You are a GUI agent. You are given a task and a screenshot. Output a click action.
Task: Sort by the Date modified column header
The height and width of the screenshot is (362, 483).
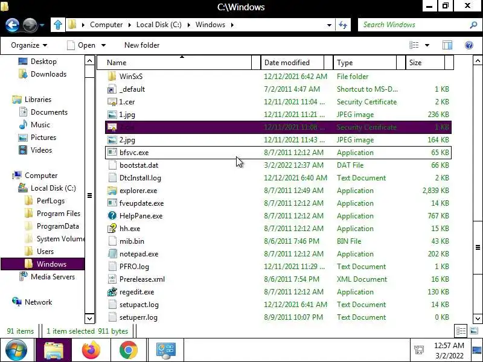pos(292,63)
